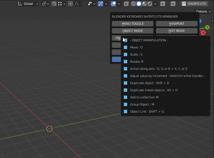214x158 pixels.
Task: Open the shading options dropdown arrow
Action: tap(155, 4)
